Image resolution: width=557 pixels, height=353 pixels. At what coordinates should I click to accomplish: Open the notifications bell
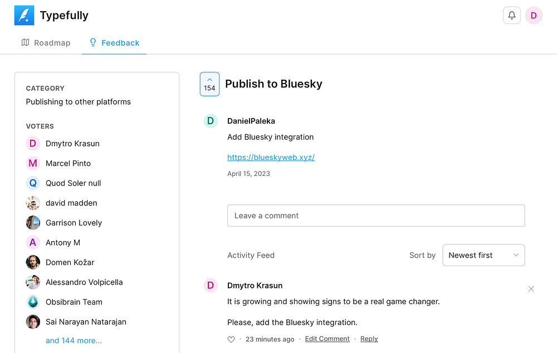[x=511, y=15]
